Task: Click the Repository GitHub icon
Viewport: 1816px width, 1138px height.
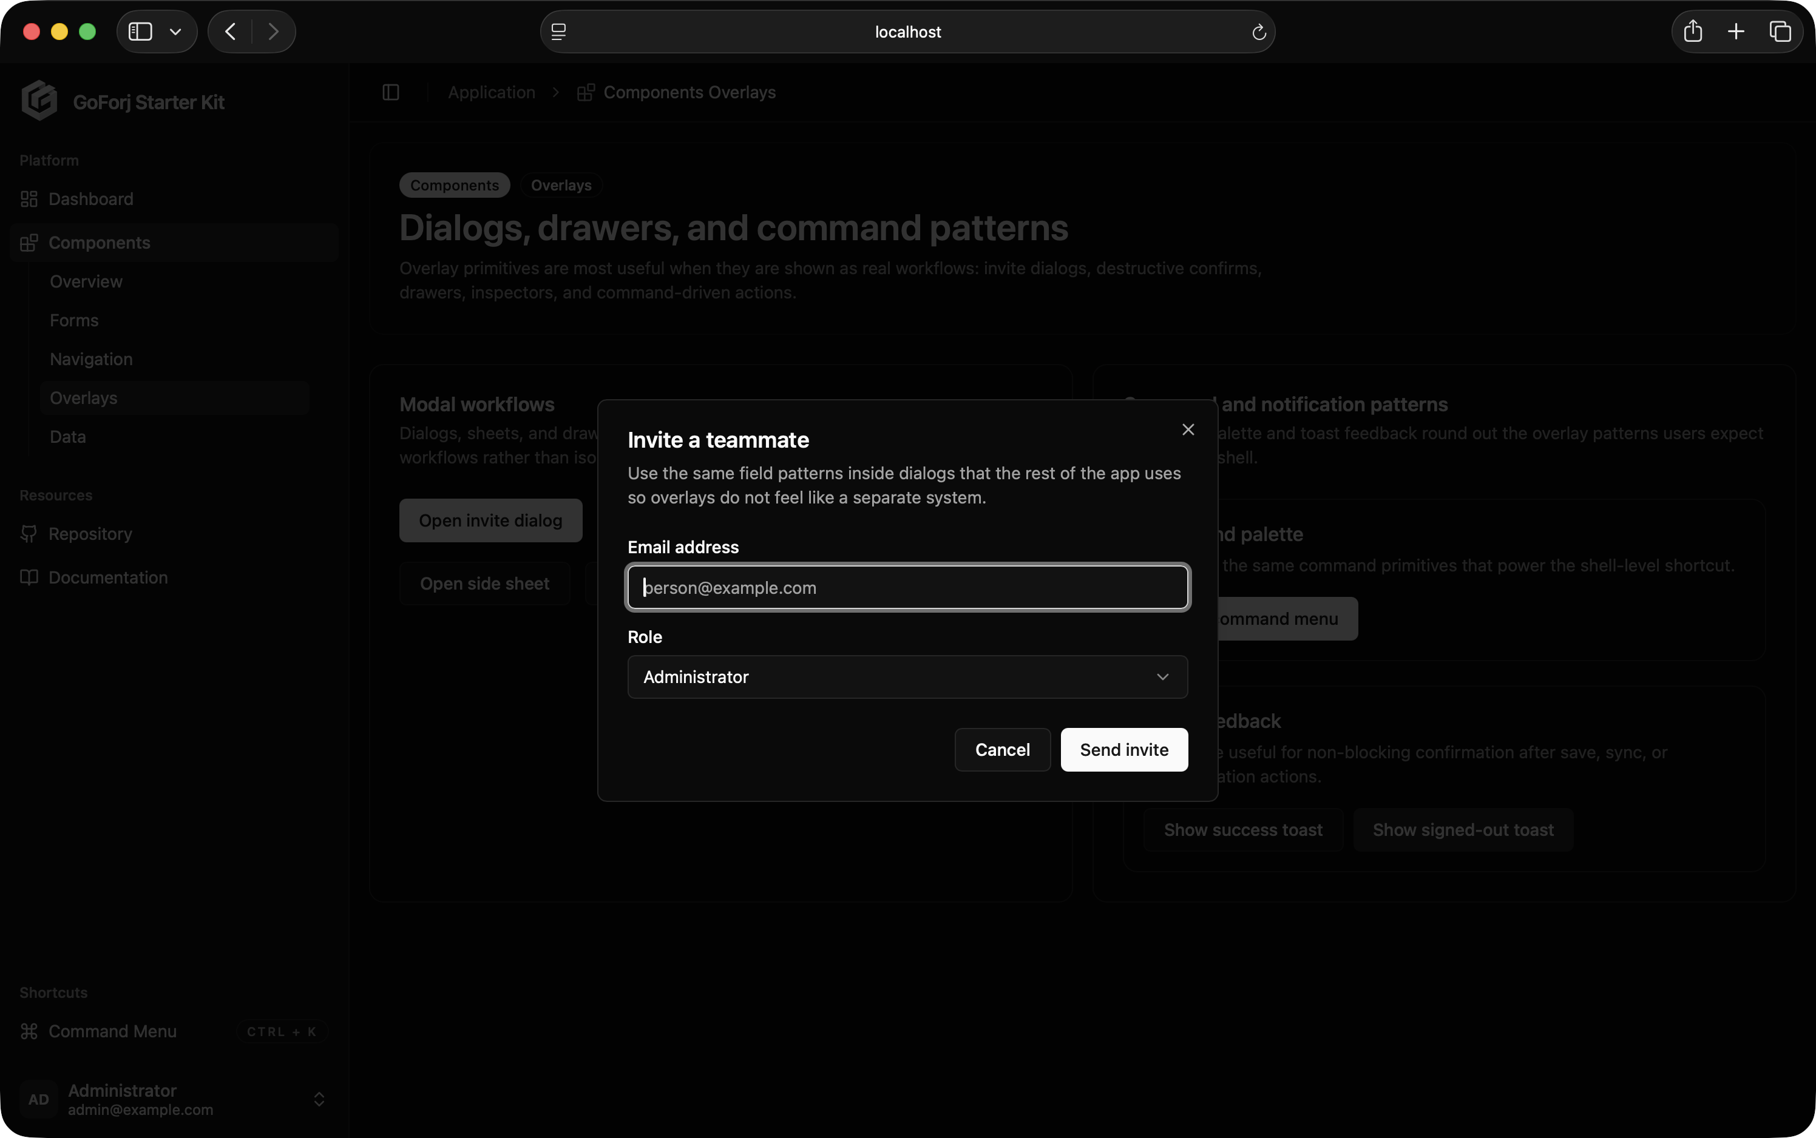Action: coord(29,534)
